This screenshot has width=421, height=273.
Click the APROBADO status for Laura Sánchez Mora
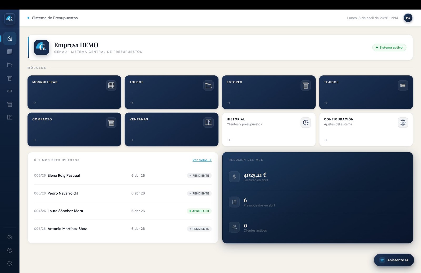(x=199, y=211)
